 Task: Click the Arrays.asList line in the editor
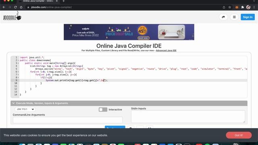point(141,69)
